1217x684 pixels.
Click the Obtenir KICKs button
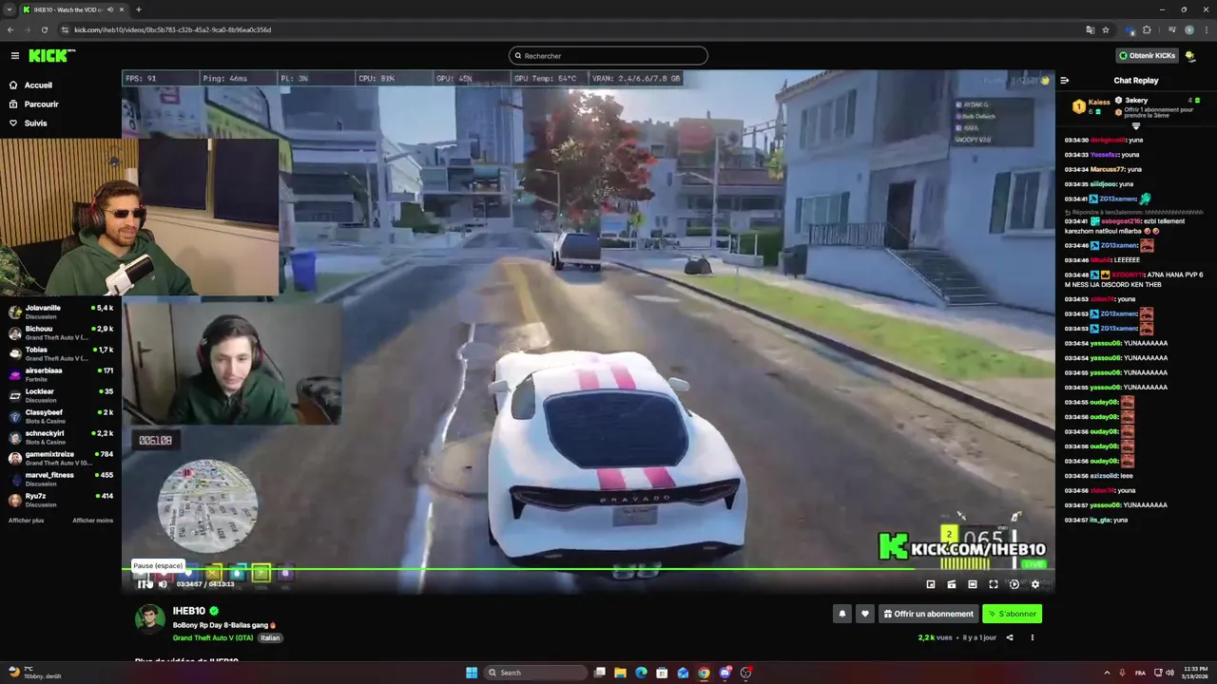(1148, 56)
